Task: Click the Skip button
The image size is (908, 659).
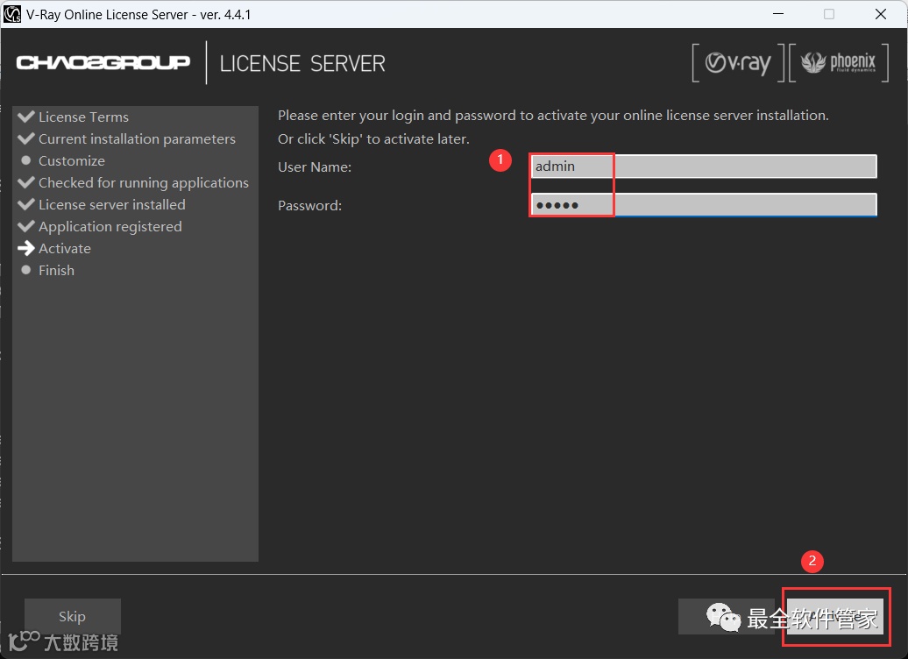Action: [x=73, y=616]
